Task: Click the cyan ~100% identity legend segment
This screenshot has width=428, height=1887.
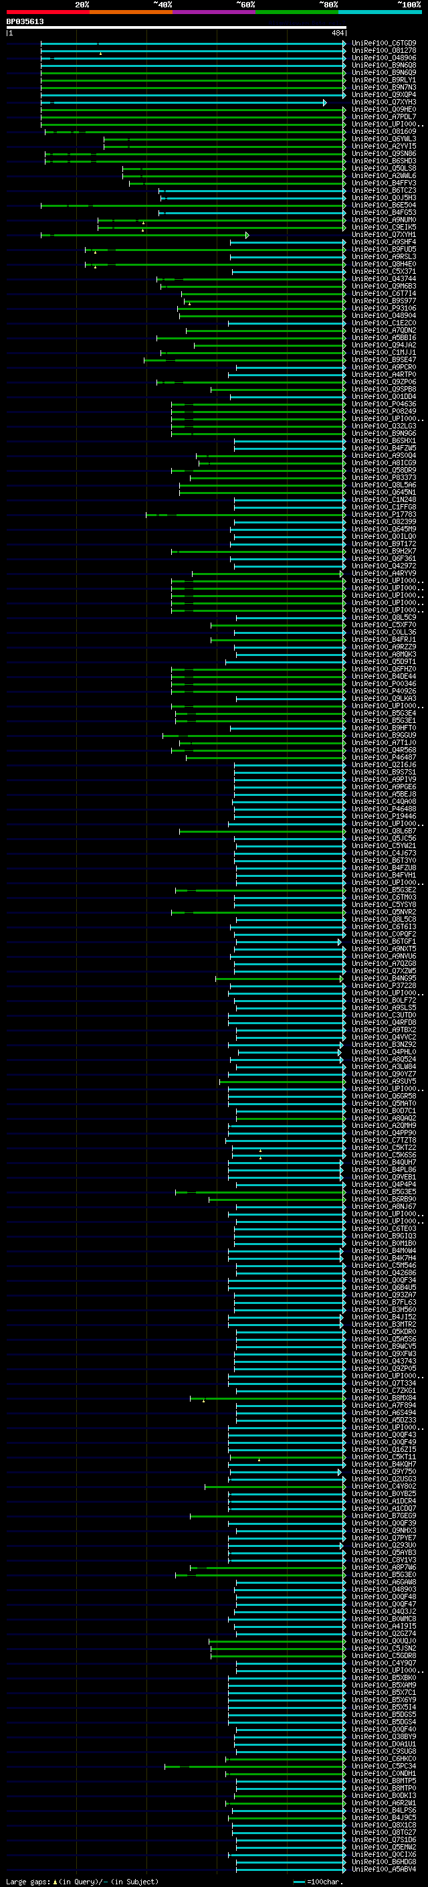Action: point(380,12)
